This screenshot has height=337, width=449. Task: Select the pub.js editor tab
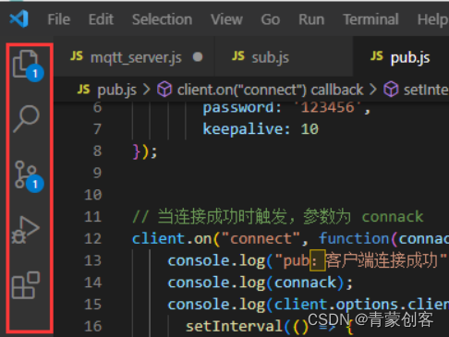[x=401, y=57]
